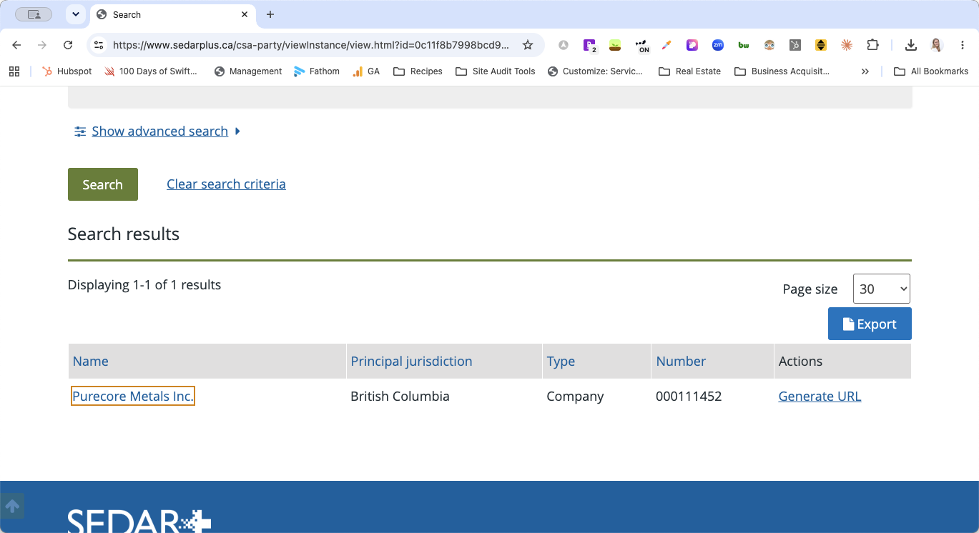
Task: Click the Displaying 1-1 of 1 results text
Action: [x=144, y=285]
